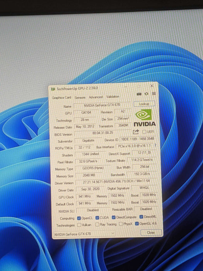Click the Driver Version 27.21.14.5671 value
Image resolution: width=203 pixels, height=271 pixels.
[x=116, y=182]
